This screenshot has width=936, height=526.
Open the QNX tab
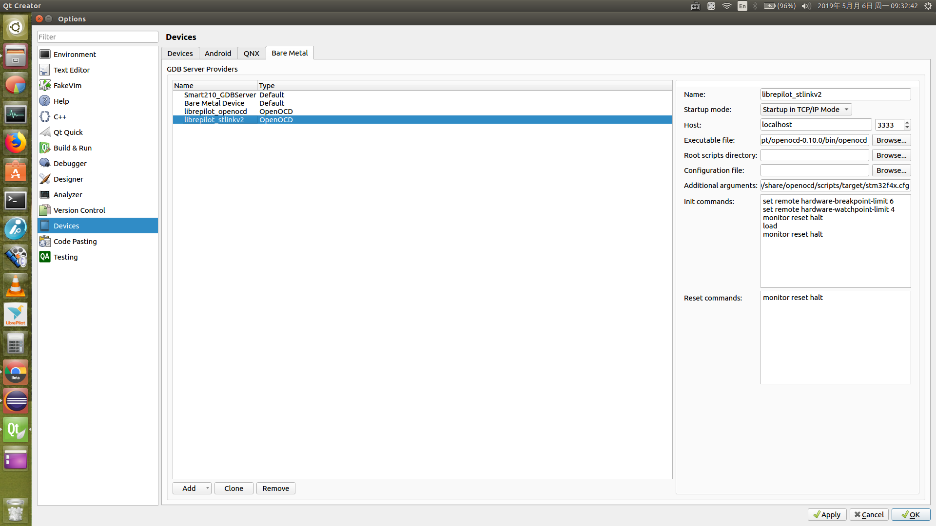pyautogui.click(x=251, y=53)
